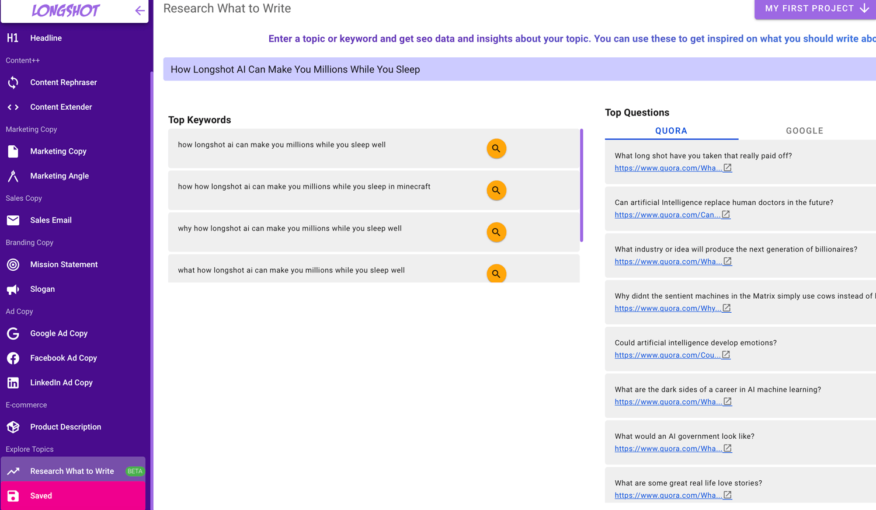Click search icon for first top keyword
Image resolution: width=876 pixels, height=510 pixels.
(x=496, y=148)
